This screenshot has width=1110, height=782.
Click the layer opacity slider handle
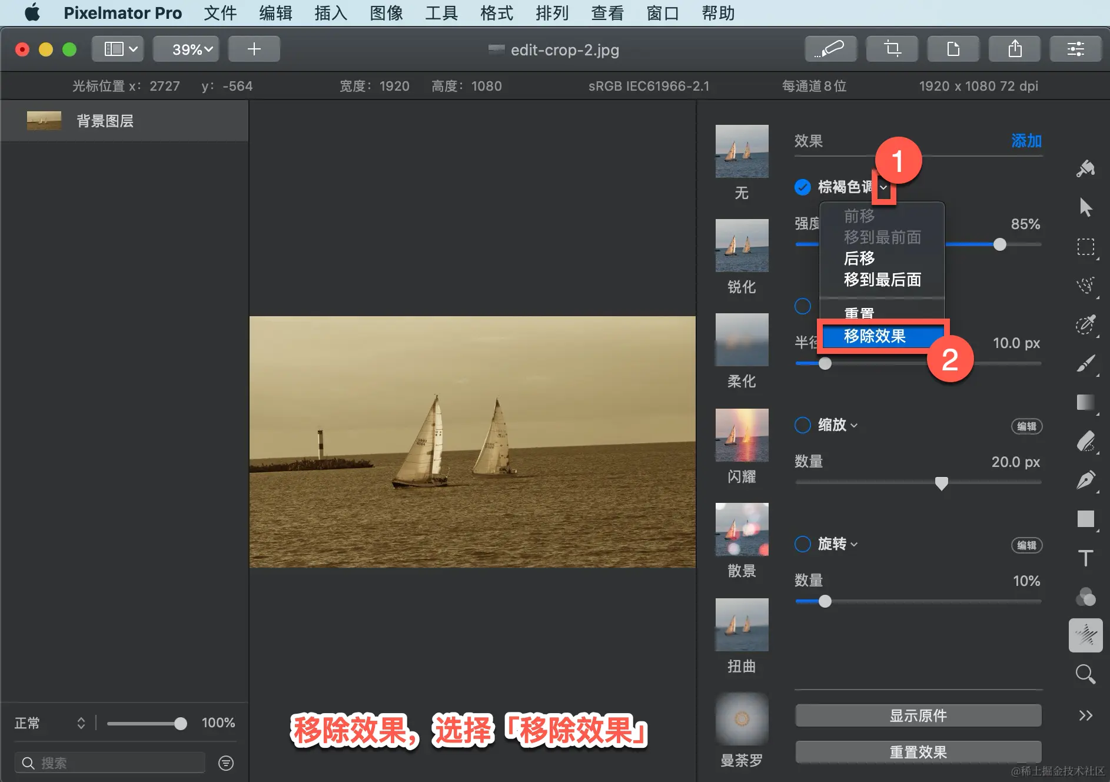[181, 724]
